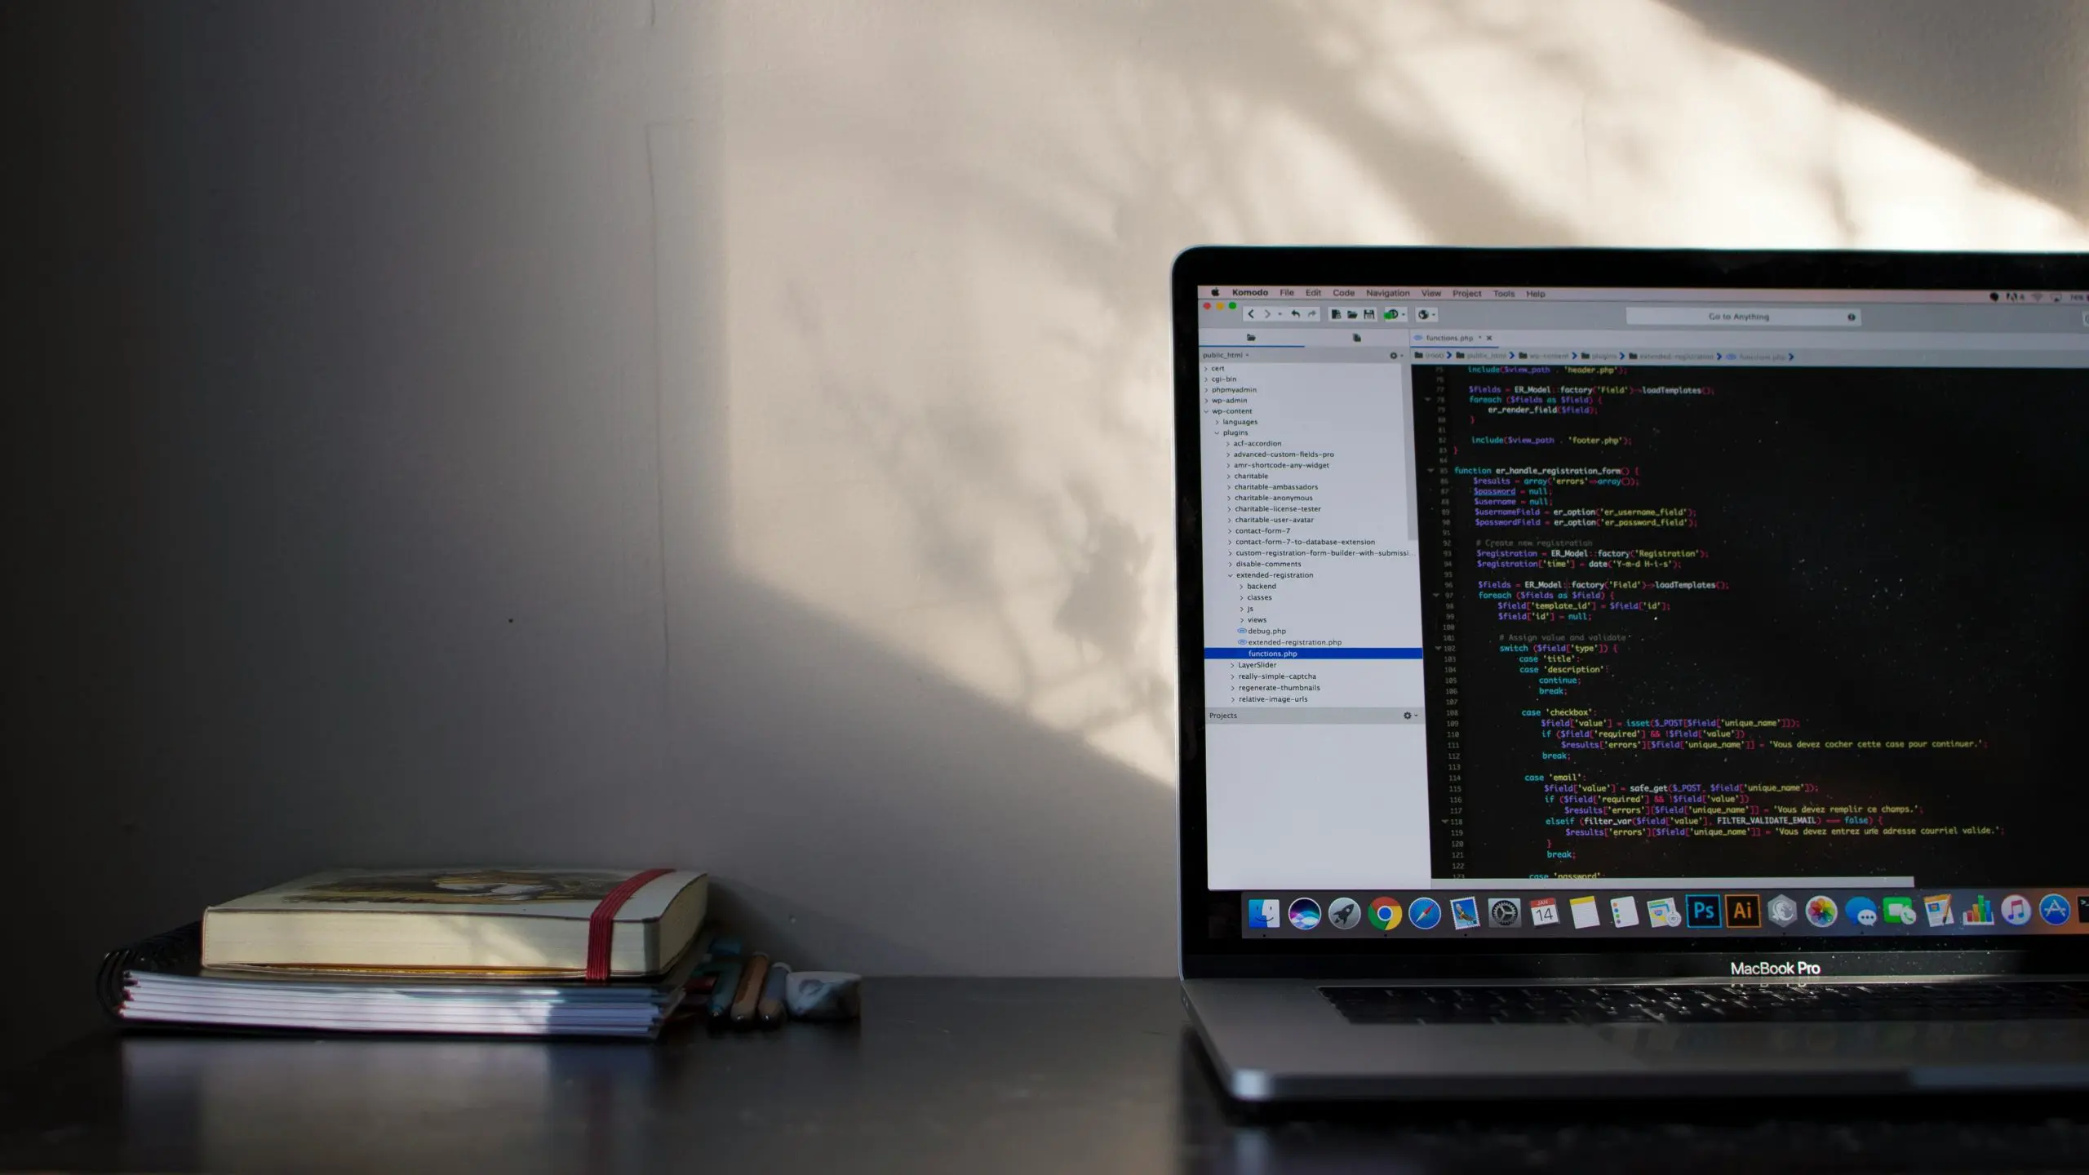Open Photoshop from macOS dock
Viewport: 2089px width, 1175px height.
[1703, 911]
